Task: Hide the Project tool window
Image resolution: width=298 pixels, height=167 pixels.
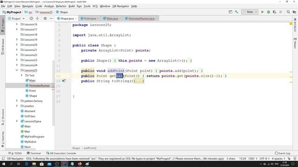Action: pos(51,19)
